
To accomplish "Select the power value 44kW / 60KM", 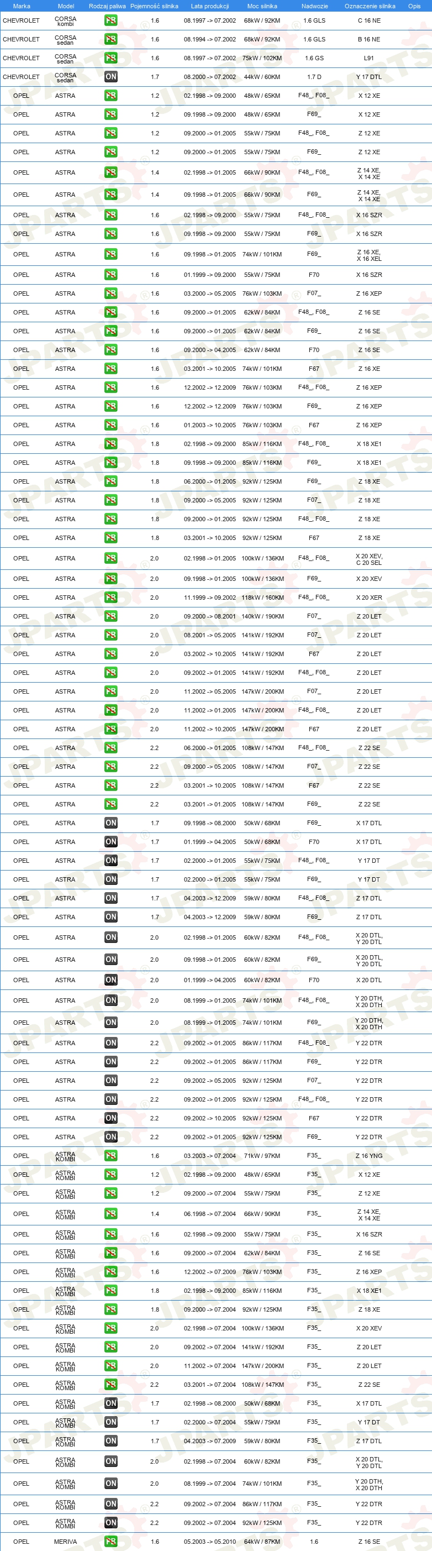I will [x=262, y=77].
